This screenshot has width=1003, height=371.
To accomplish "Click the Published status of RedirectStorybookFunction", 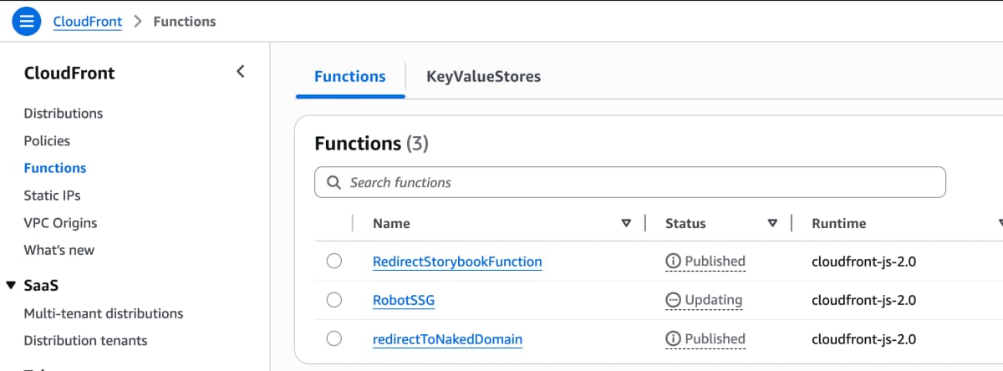I will pyautogui.click(x=705, y=262).
